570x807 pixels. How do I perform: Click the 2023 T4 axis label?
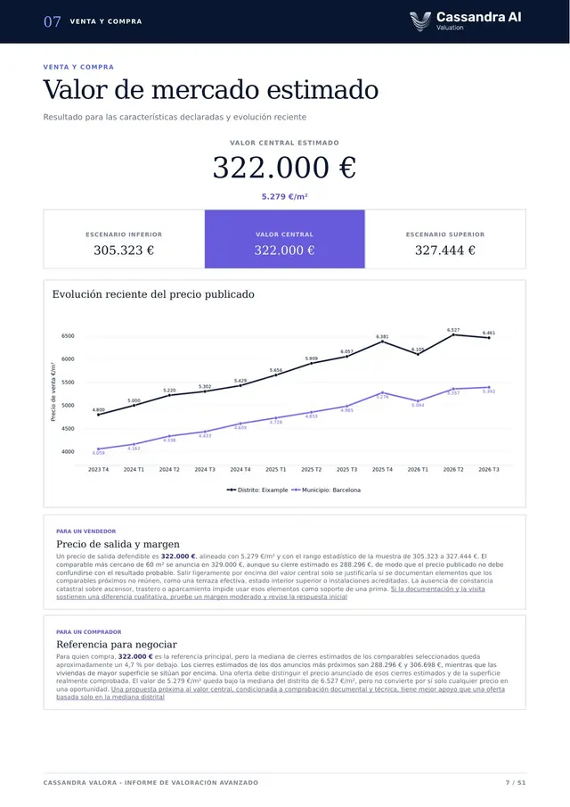pos(98,469)
